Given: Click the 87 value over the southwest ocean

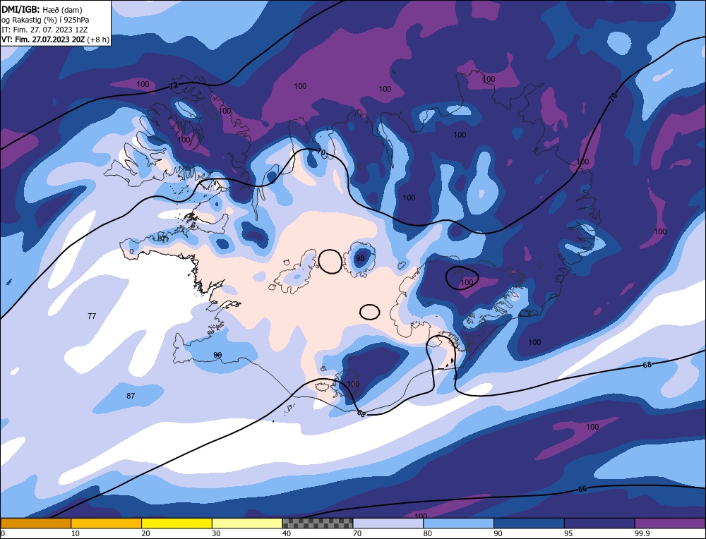Looking at the screenshot, I should click(x=131, y=396).
